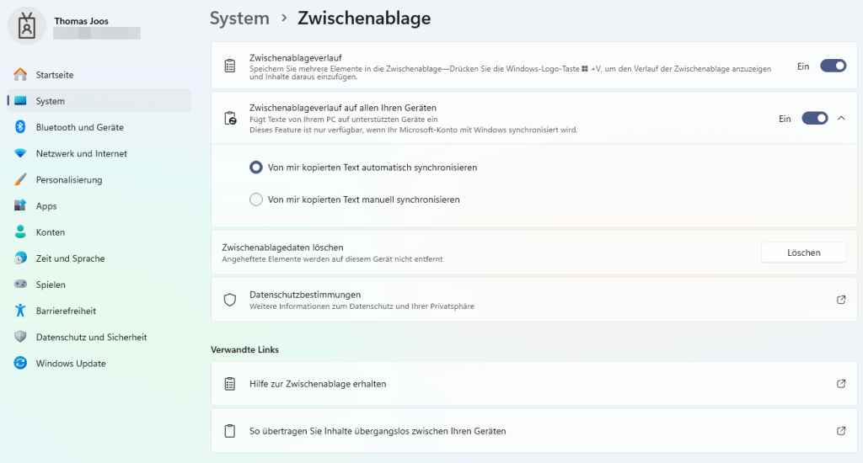
Task: Open external link icon for So übertragen Sie Inhalte
Action: pyautogui.click(x=841, y=431)
